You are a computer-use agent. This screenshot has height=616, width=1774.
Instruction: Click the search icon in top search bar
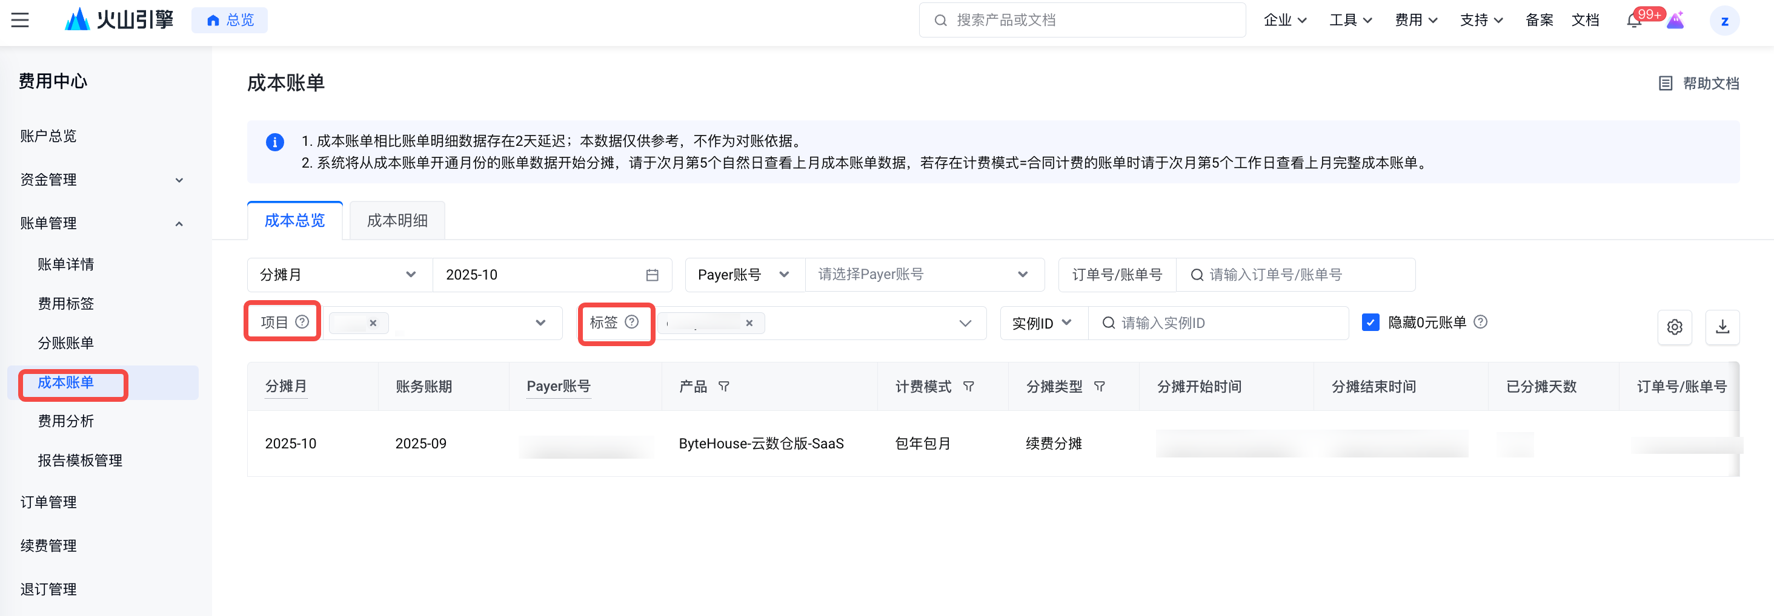[940, 20]
